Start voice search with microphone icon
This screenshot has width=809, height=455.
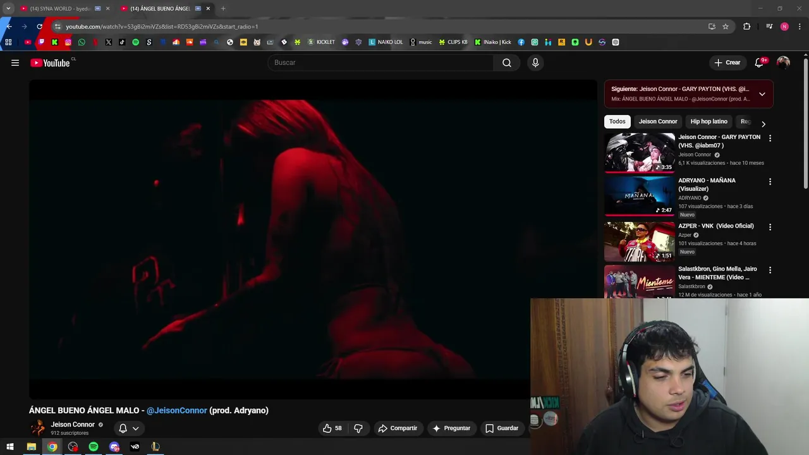pos(535,63)
